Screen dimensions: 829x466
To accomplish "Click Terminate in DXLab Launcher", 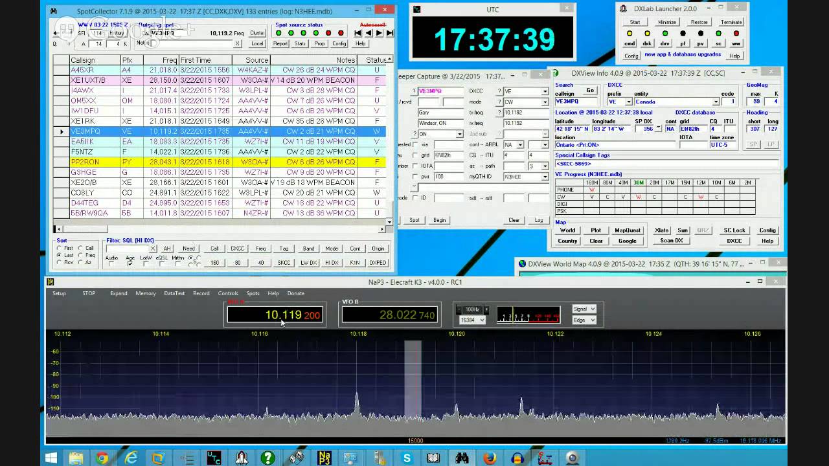I will pos(731,22).
